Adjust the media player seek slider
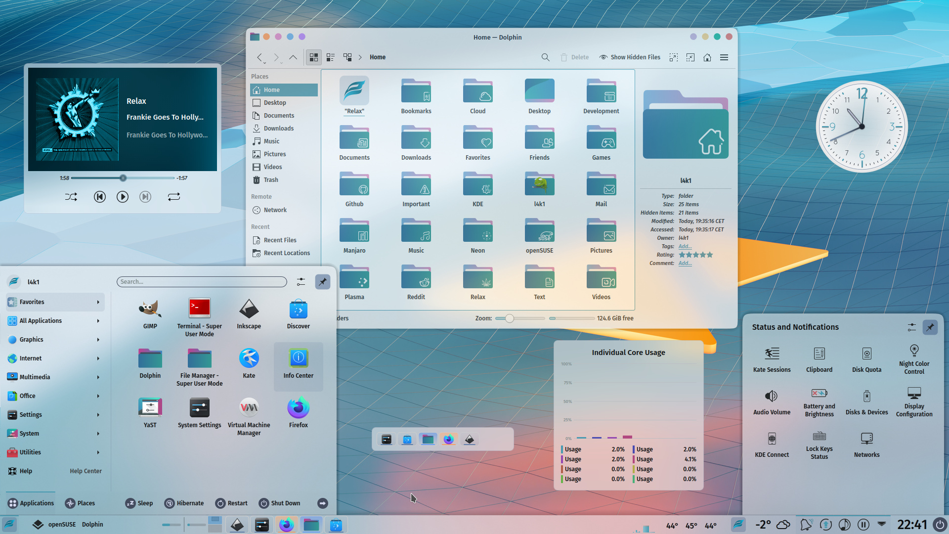Screen dimensions: 949x534 123,178
